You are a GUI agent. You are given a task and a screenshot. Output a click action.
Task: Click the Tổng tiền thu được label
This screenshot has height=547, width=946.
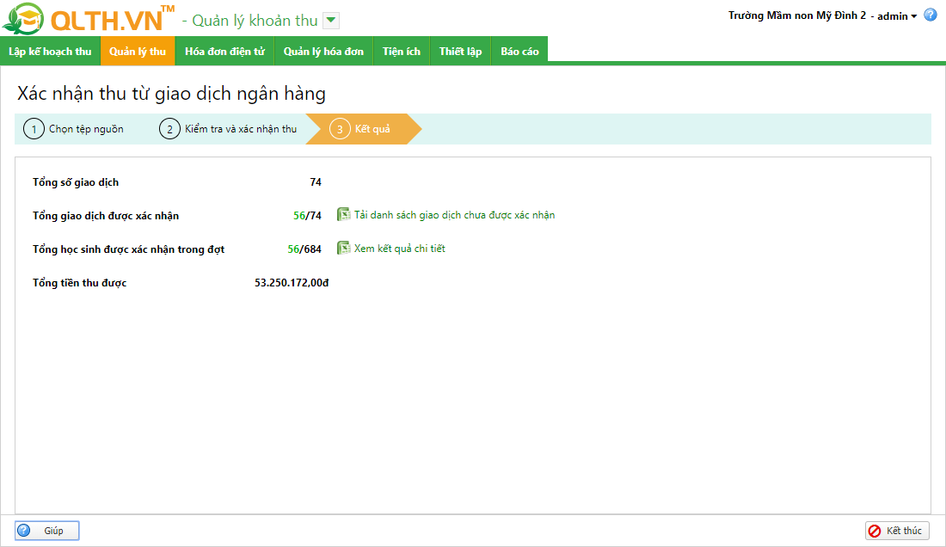80,283
